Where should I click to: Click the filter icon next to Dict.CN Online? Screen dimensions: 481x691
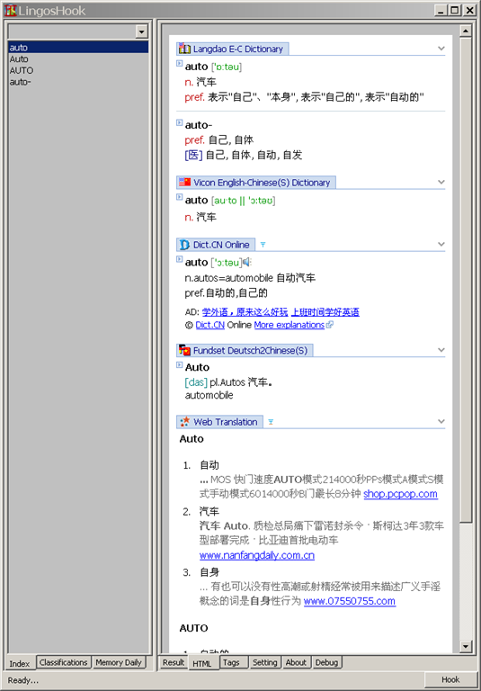coord(263,245)
